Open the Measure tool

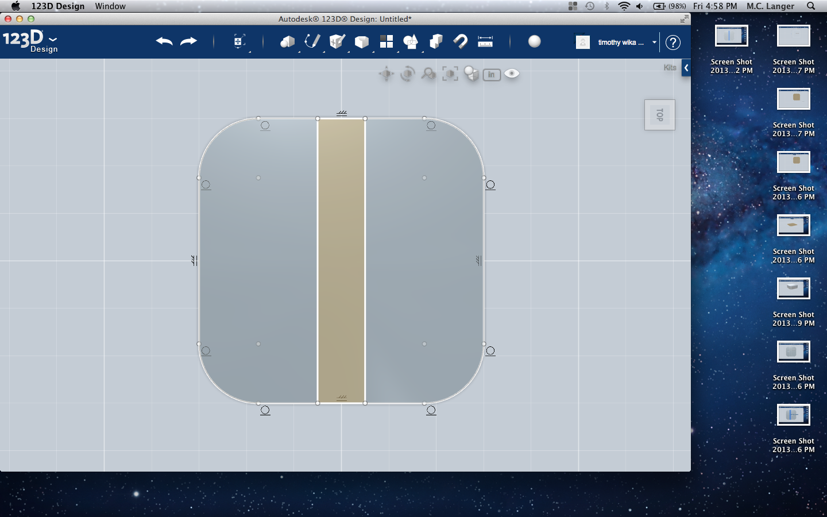coord(485,41)
